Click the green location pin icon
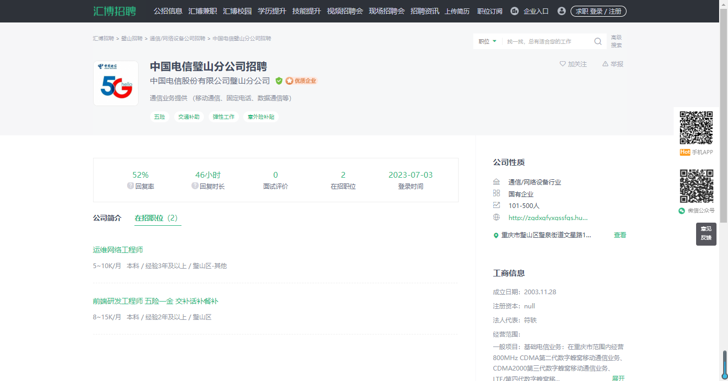Screen dimensions: 728x381 click(496, 236)
